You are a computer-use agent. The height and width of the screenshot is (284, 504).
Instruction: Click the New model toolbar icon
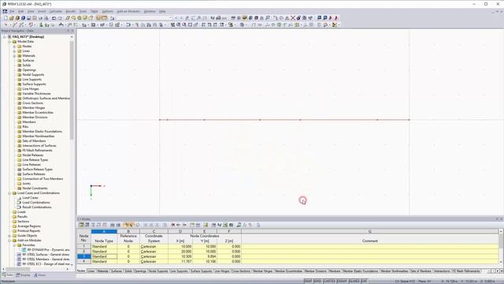pyautogui.click(x=6, y=18)
